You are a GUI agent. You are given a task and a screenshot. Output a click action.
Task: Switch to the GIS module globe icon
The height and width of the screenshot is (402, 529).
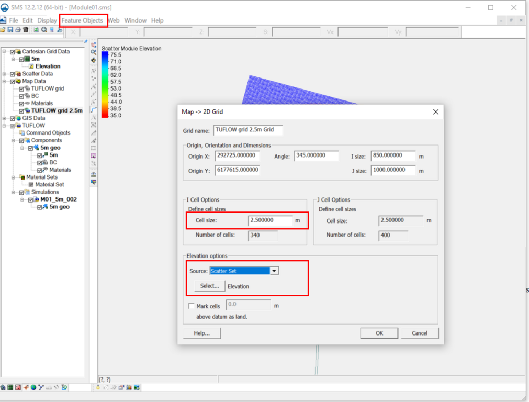(33, 388)
